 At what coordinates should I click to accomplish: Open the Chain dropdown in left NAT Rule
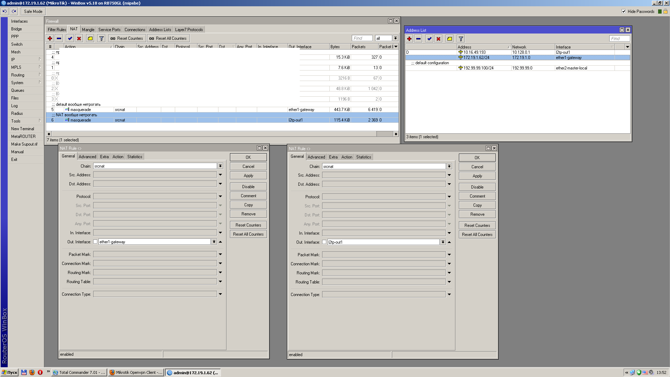tap(221, 166)
